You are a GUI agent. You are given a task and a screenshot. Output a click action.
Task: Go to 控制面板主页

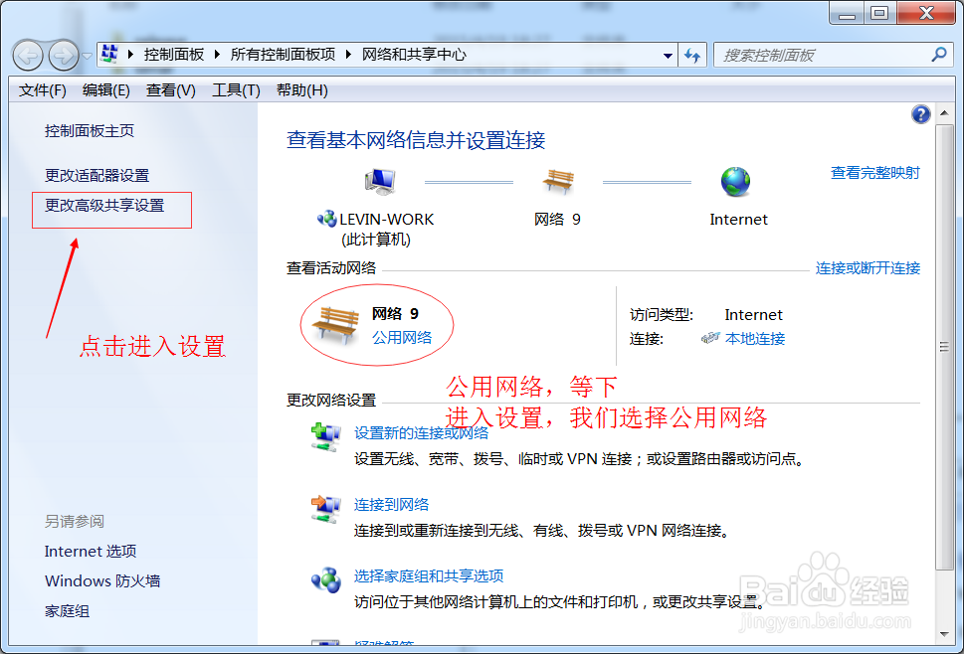click(90, 131)
